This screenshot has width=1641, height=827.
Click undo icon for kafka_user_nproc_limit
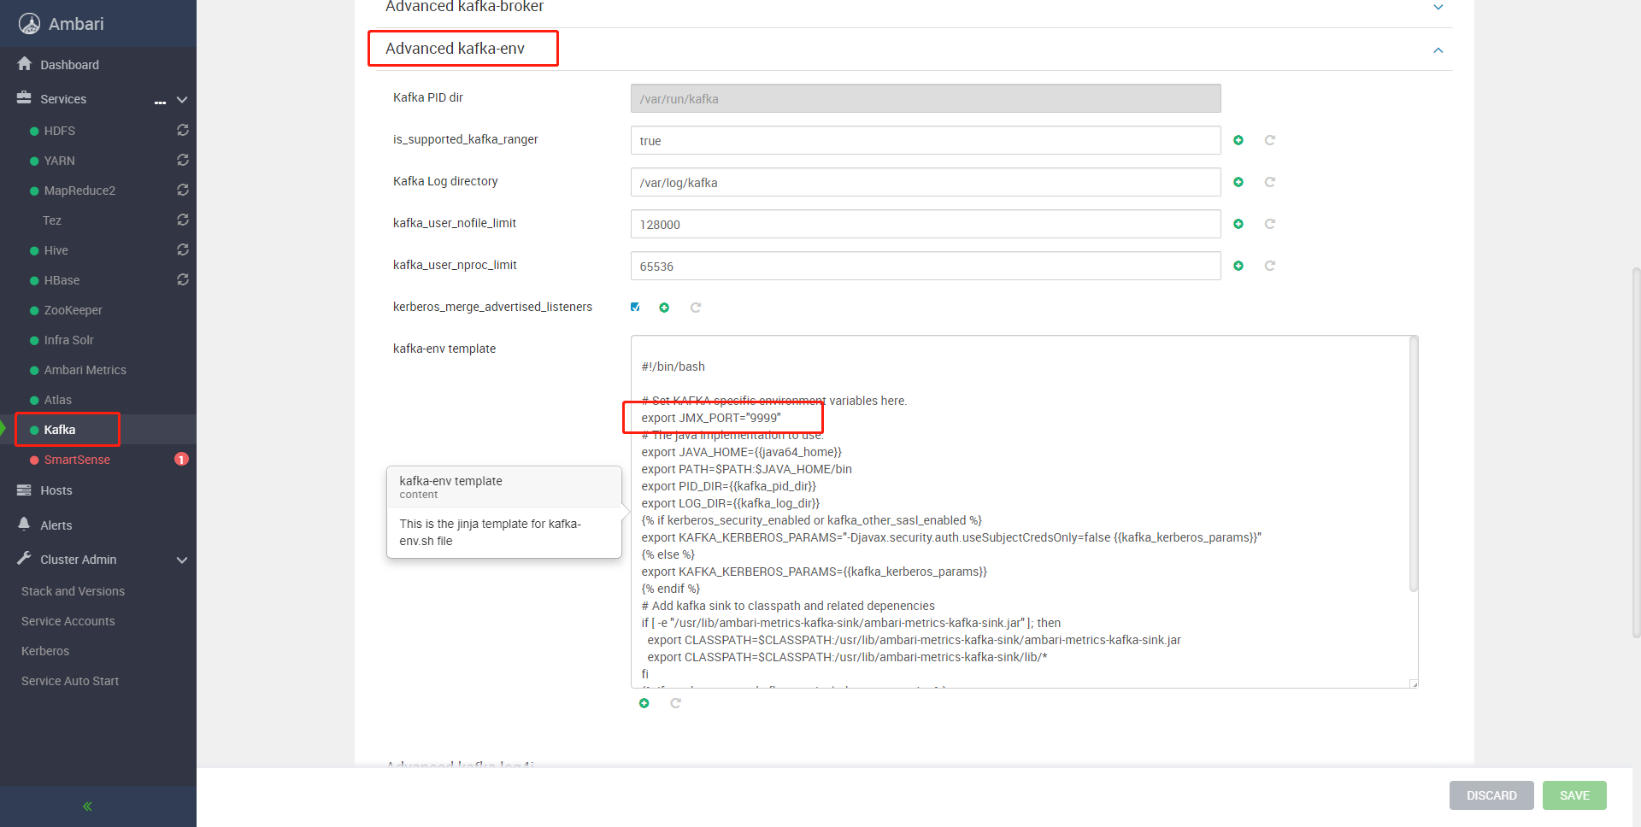pos(1270,266)
